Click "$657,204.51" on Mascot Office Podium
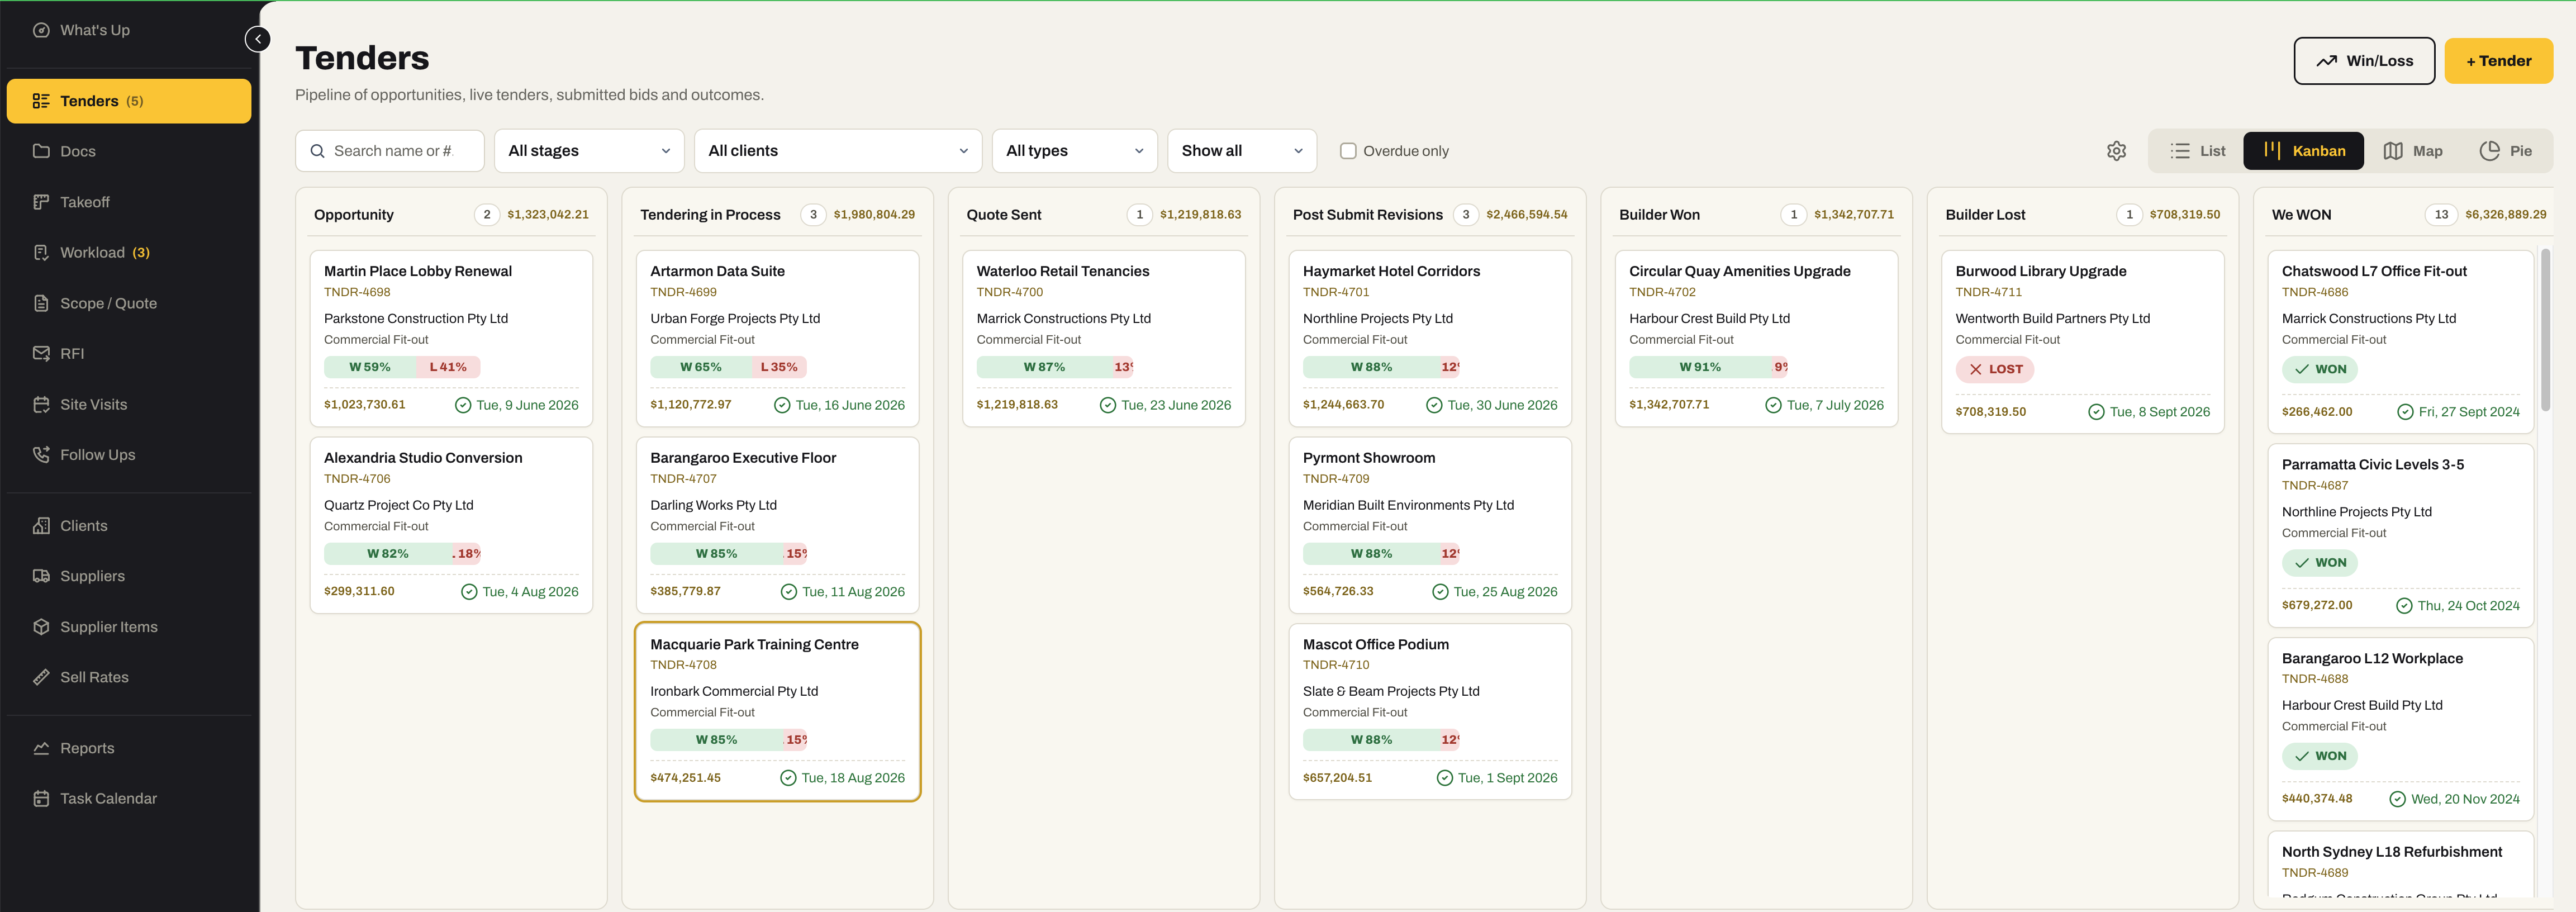 click(x=1337, y=778)
